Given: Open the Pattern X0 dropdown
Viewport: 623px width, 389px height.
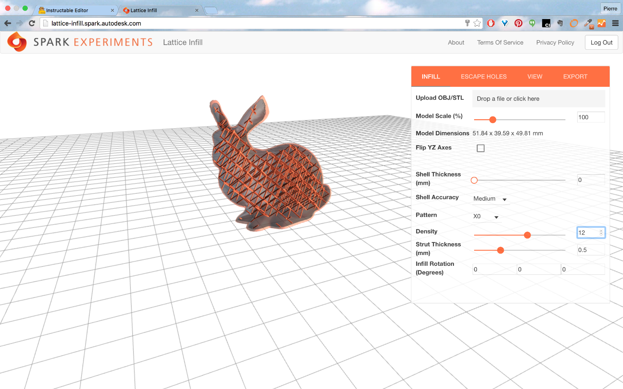Looking at the screenshot, I should tap(486, 216).
